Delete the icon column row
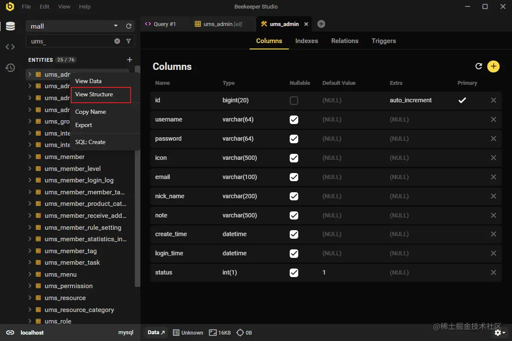 point(494,158)
